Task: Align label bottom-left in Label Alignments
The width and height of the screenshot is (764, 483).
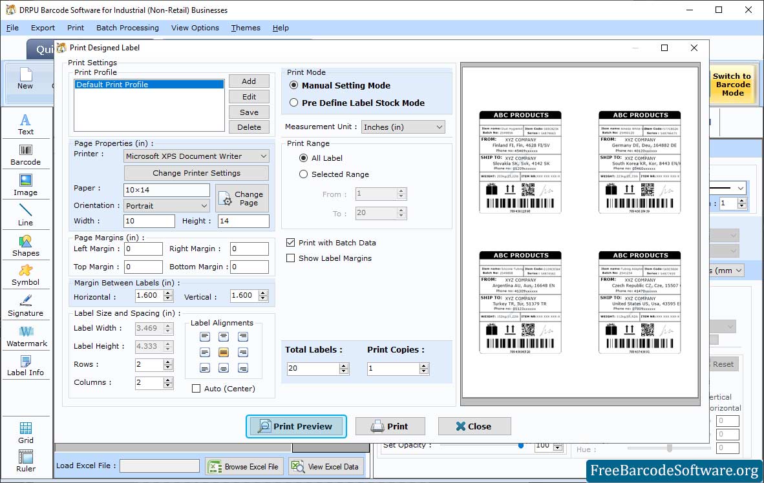Action: tap(205, 368)
